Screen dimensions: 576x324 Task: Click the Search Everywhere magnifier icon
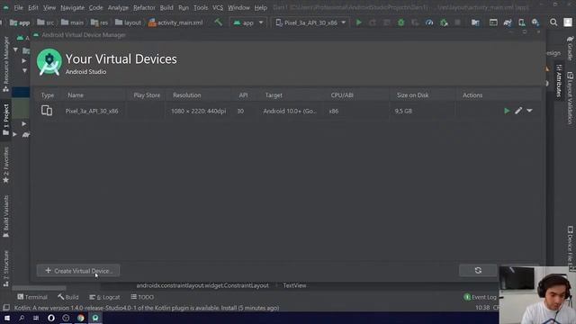553,22
